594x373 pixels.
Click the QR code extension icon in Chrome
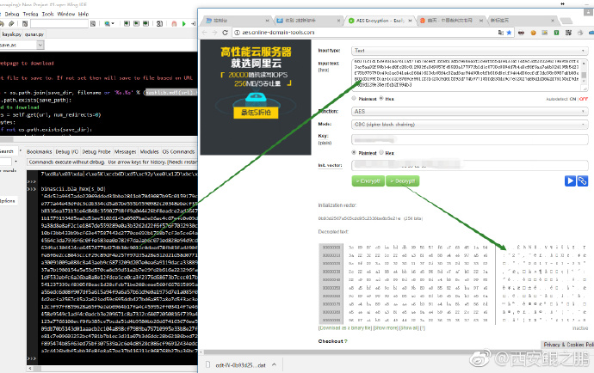tap(568, 33)
